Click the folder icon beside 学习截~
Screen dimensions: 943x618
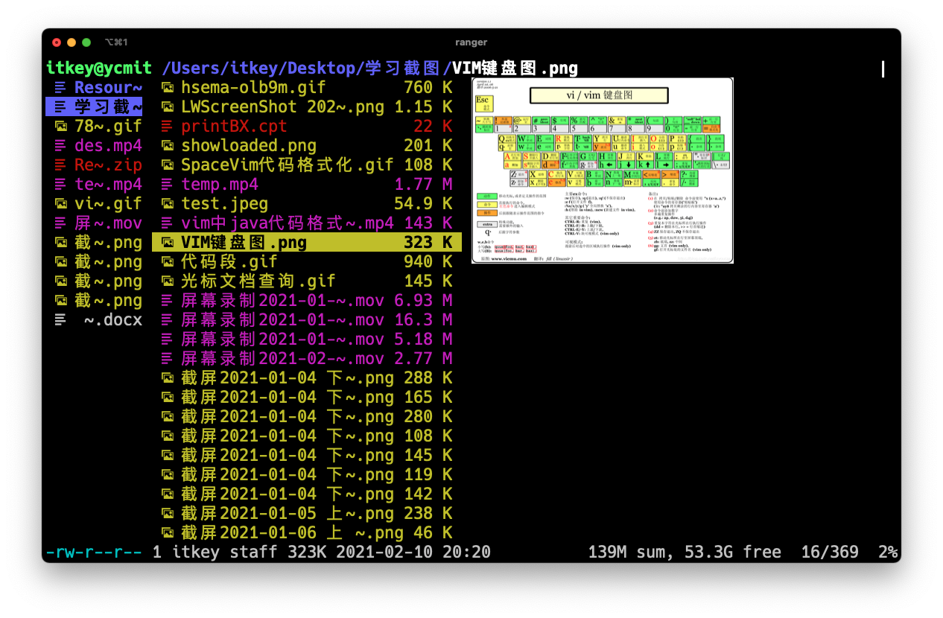point(60,107)
